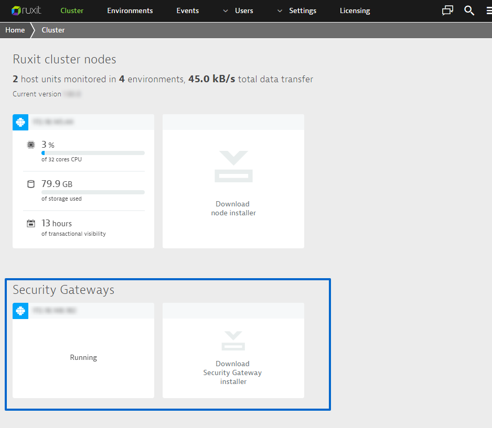Image resolution: width=492 pixels, height=428 pixels.
Task: Click the node installer download icon
Action: (x=233, y=167)
